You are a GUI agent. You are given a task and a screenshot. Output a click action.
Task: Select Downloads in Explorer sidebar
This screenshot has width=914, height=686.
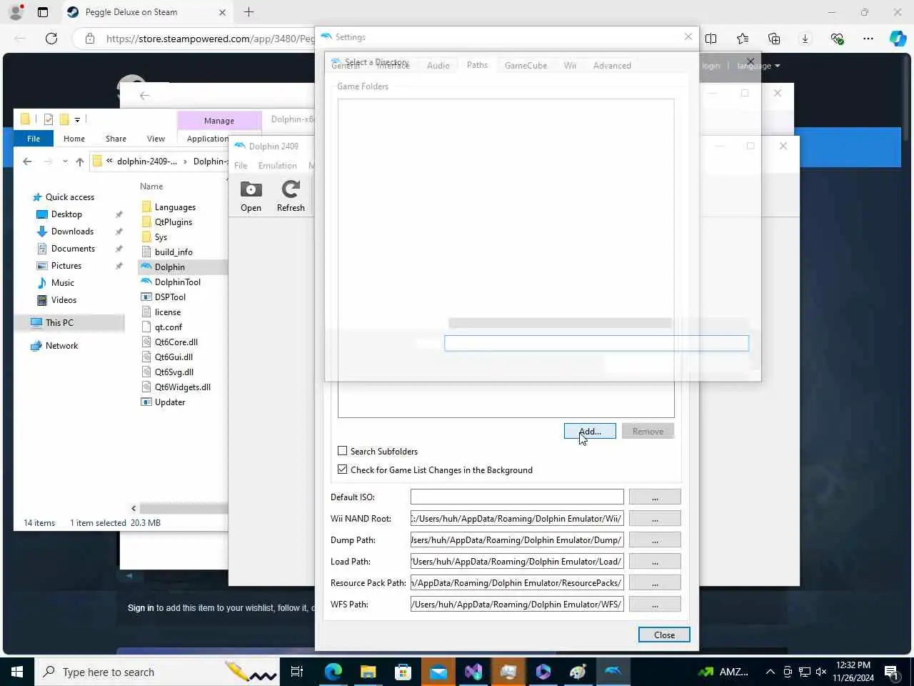72,232
